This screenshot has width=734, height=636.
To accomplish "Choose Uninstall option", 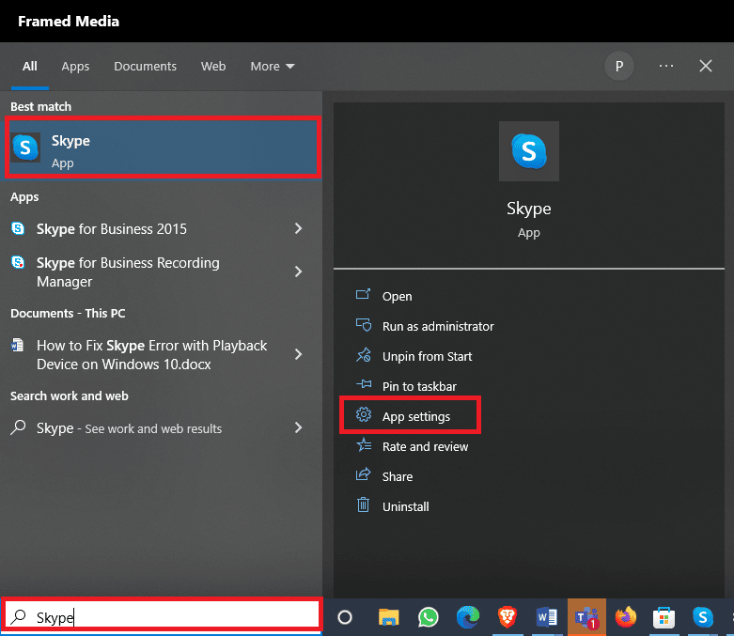I will click(x=405, y=507).
